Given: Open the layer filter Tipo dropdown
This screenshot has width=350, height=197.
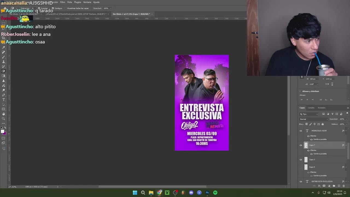Looking at the screenshot, I should [309, 114].
